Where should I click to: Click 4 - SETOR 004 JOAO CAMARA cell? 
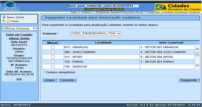coord(167,52)
